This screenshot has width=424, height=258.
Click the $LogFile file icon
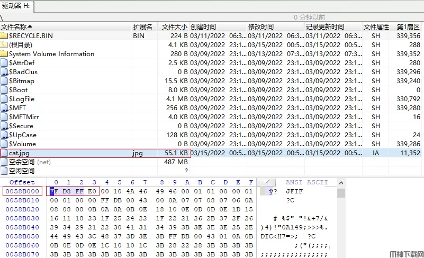click(x=4, y=99)
